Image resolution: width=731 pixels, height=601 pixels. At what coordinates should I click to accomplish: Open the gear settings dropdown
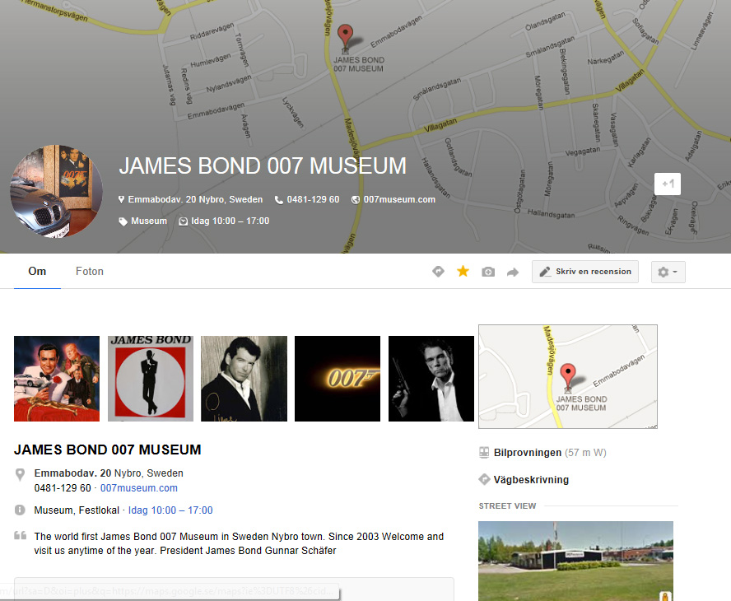pyautogui.click(x=668, y=271)
